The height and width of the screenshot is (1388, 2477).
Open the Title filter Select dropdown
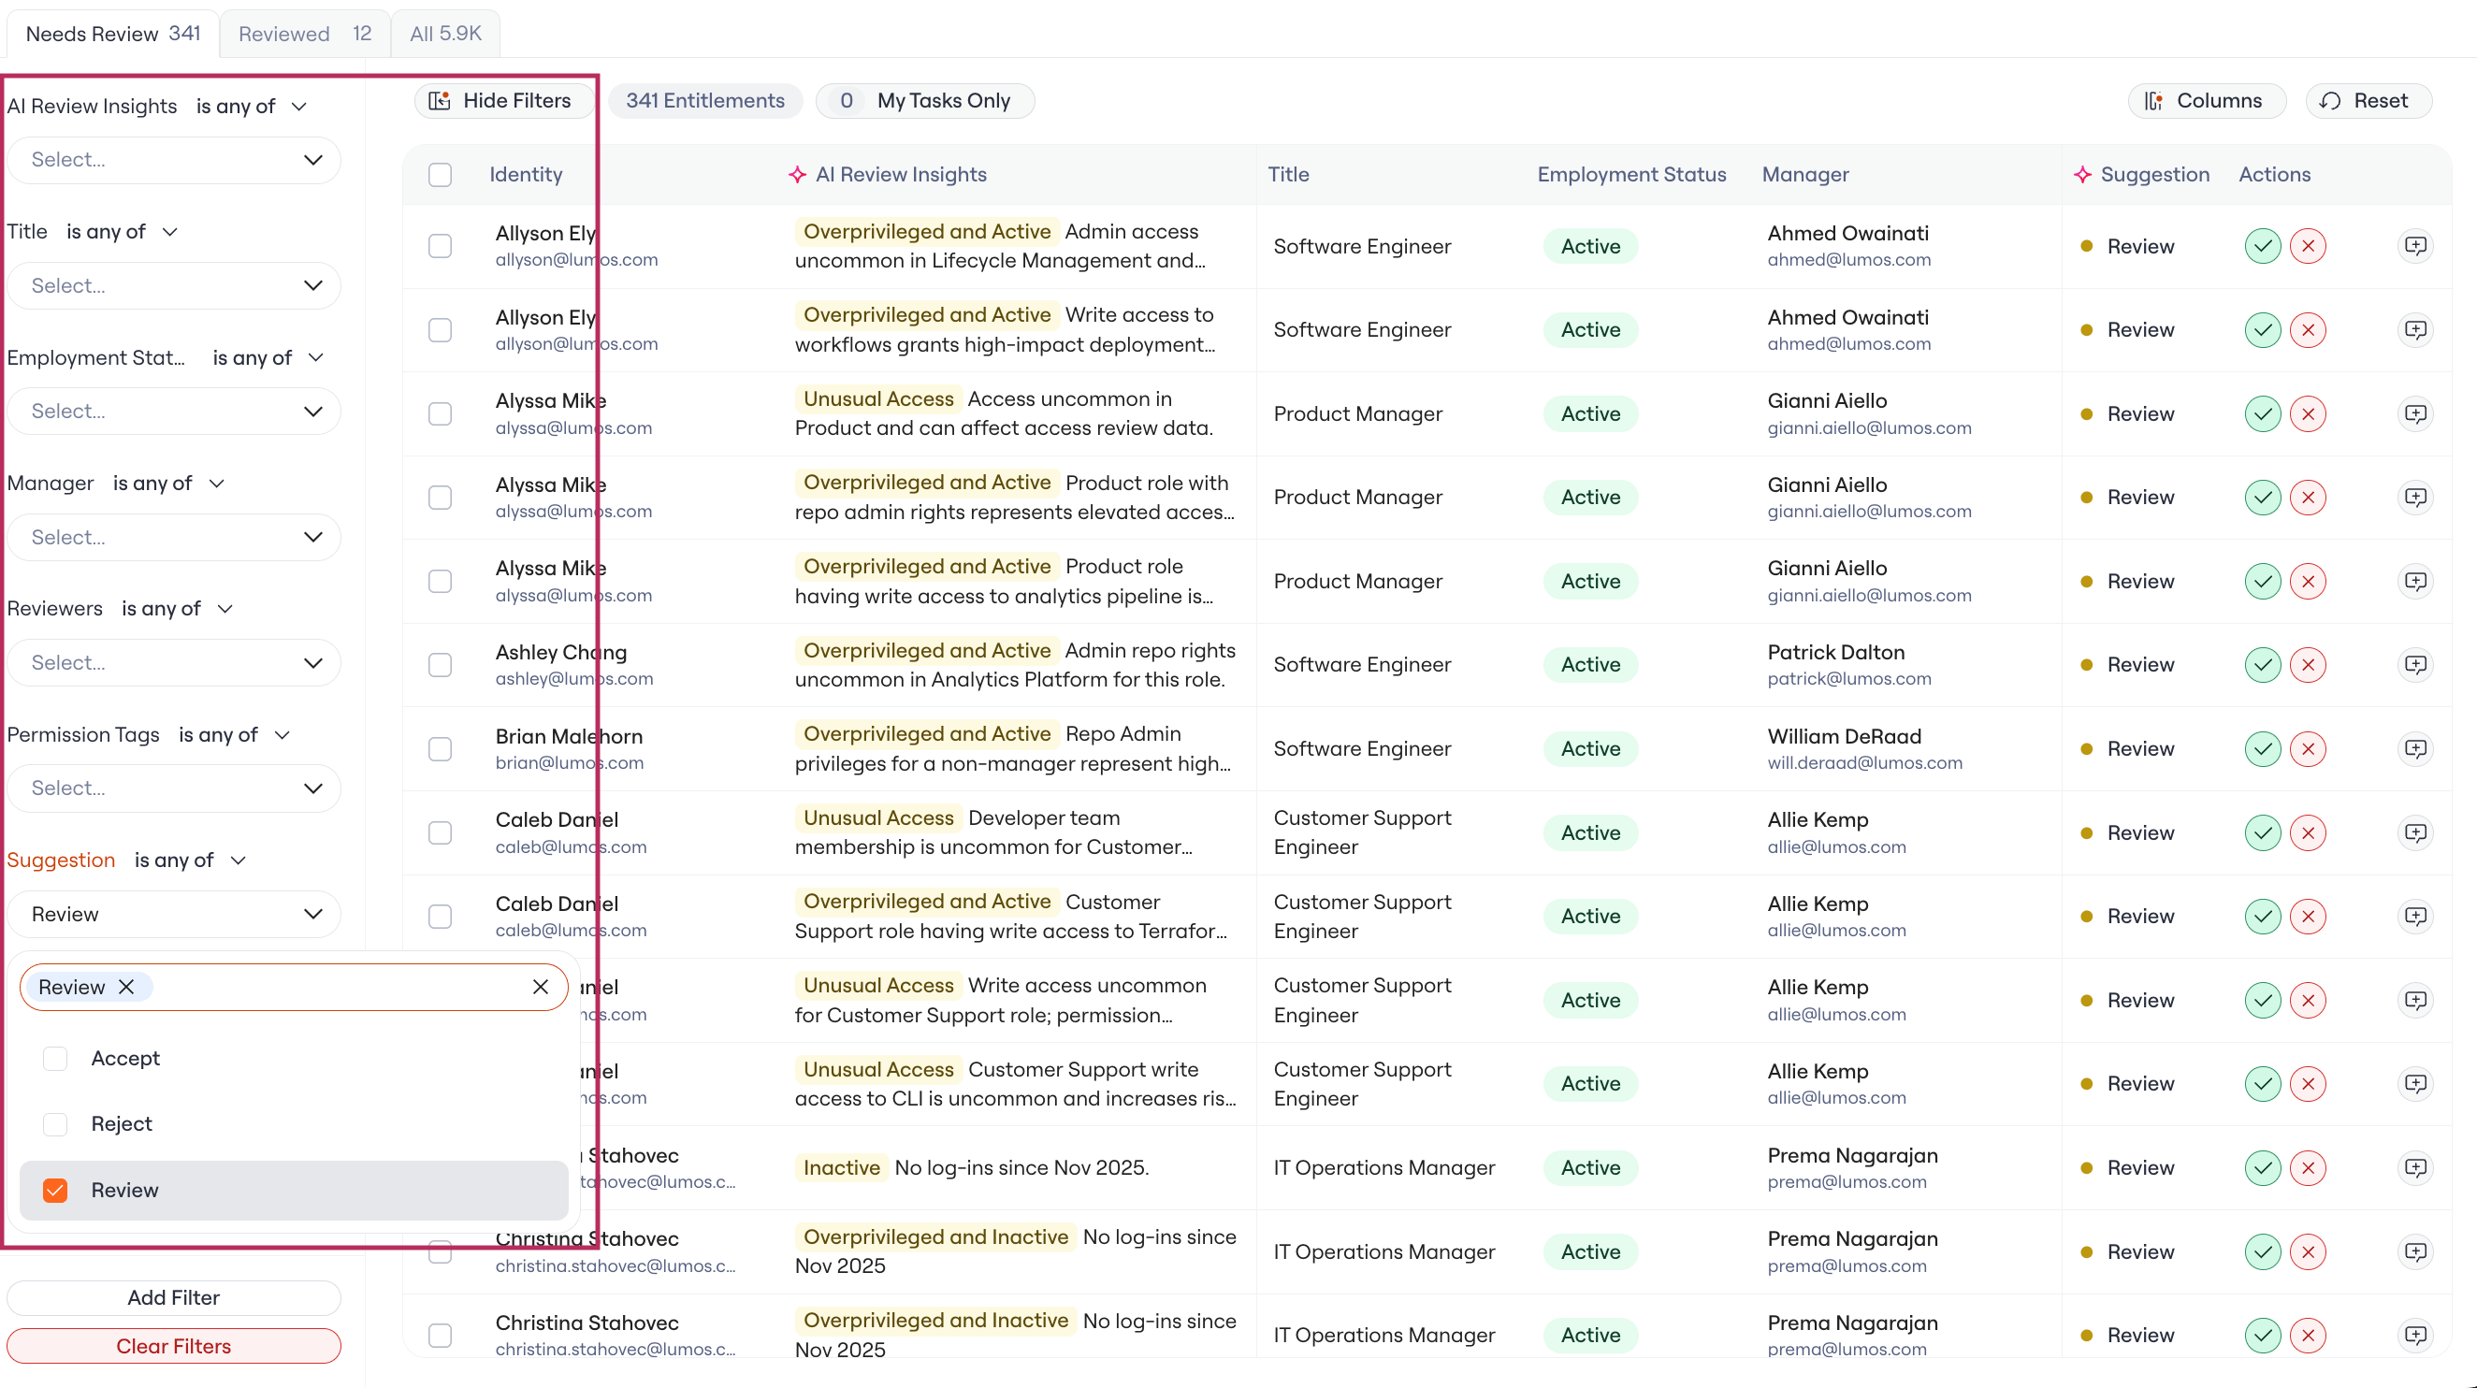[x=174, y=285]
